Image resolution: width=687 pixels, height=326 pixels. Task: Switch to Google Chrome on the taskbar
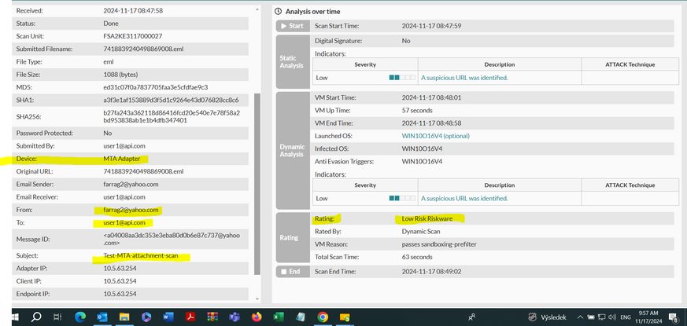(323, 317)
